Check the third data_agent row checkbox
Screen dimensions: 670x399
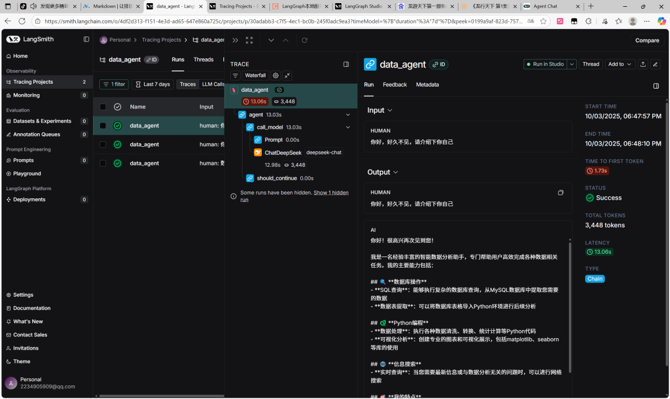[103, 164]
